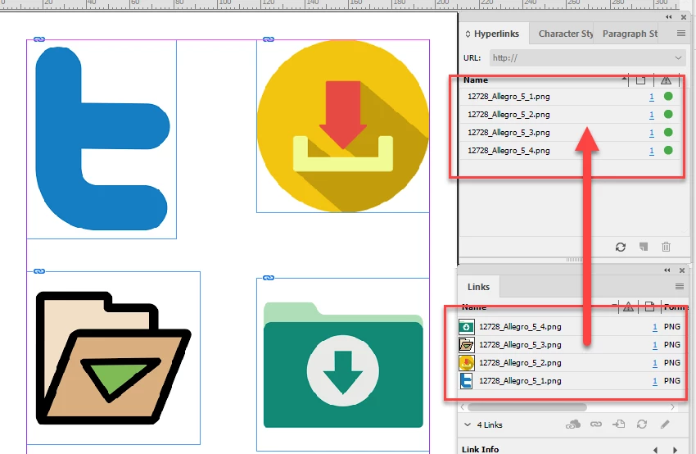This screenshot has width=696, height=454.
Task: Open the Links panel menu
Action: [680, 287]
